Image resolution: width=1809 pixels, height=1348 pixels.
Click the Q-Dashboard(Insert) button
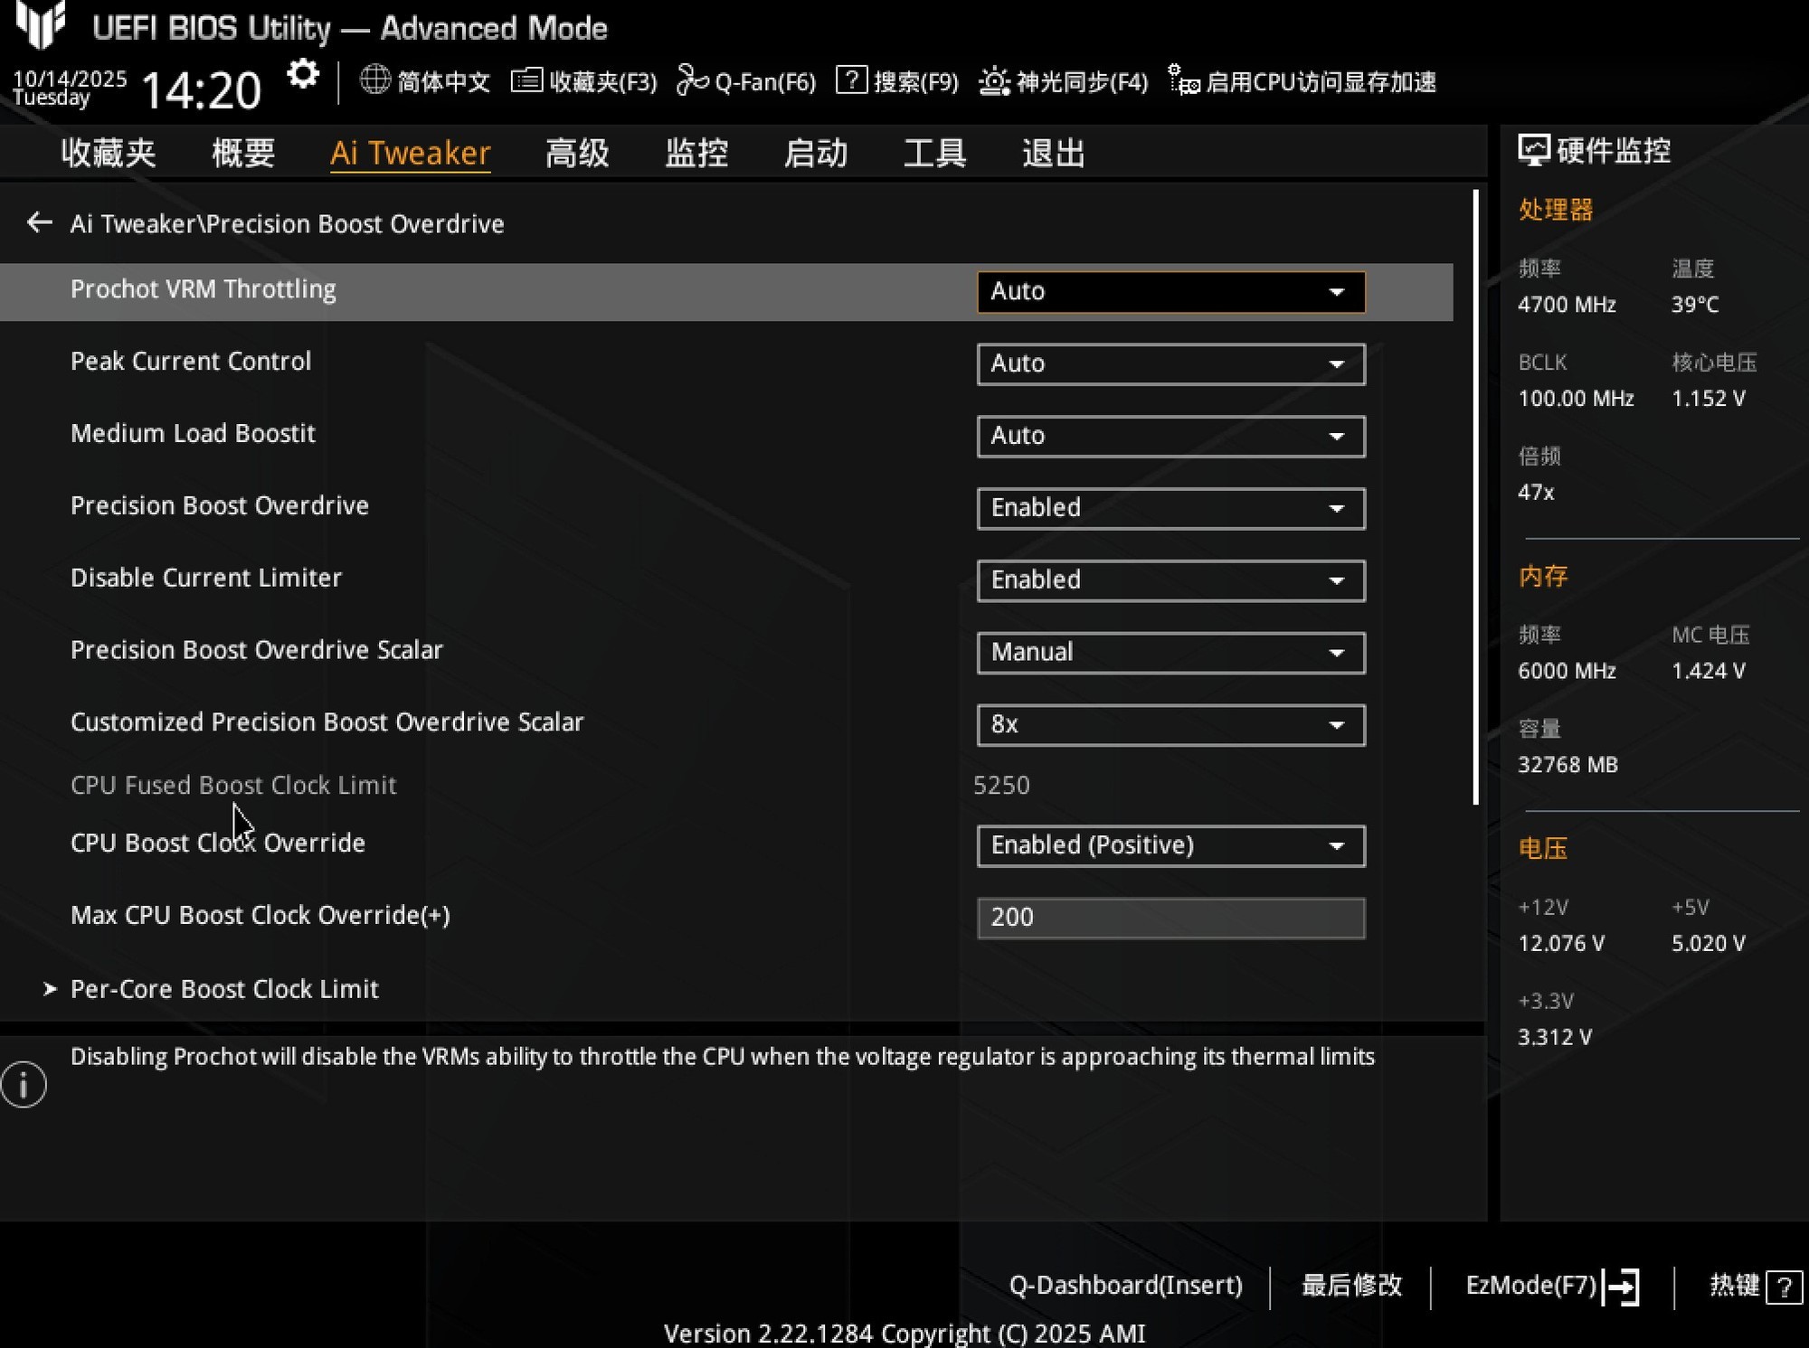tap(1125, 1285)
